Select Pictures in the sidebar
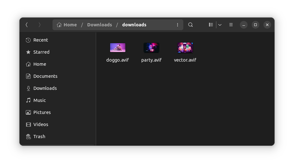Image resolution: width=294 pixels, height=167 pixels. click(42, 112)
